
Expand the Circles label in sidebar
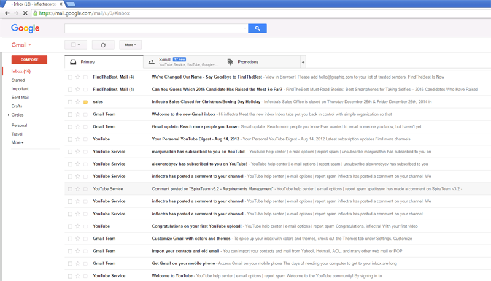[9, 115]
